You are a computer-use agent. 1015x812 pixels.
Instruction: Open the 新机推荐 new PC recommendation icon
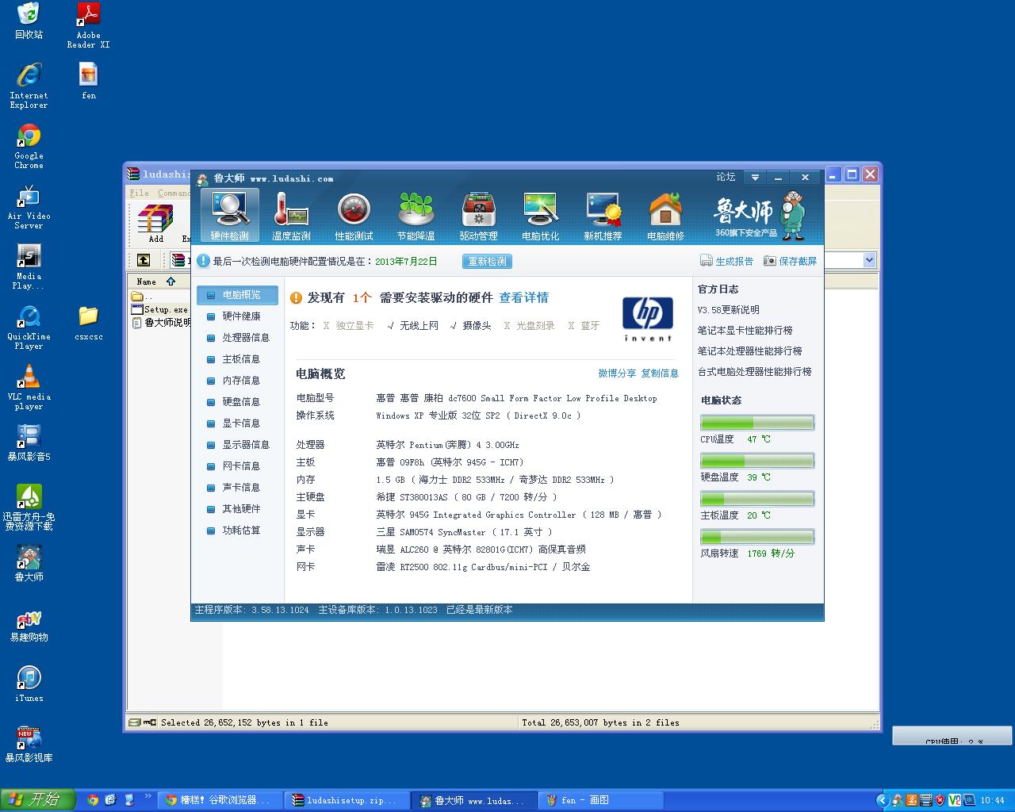603,215
